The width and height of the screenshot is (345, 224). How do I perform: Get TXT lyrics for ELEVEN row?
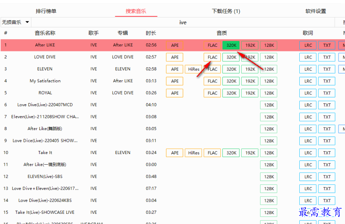327,69
